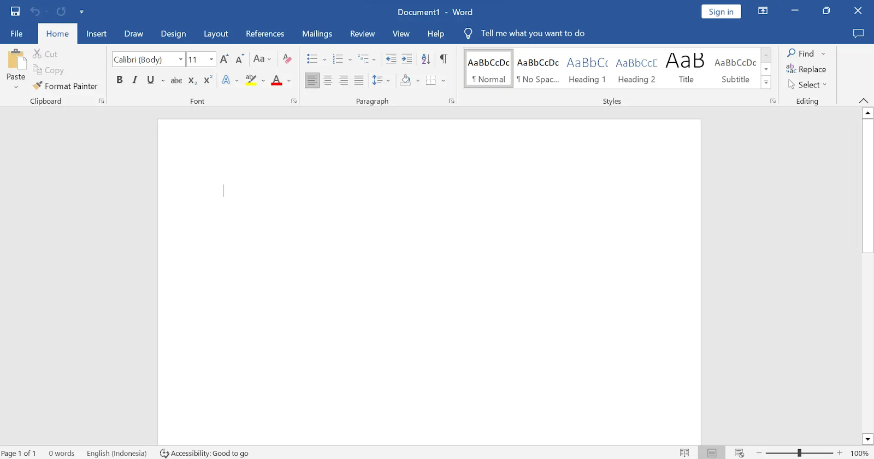Open the Layout ribbon tab

tap(216, 34)
